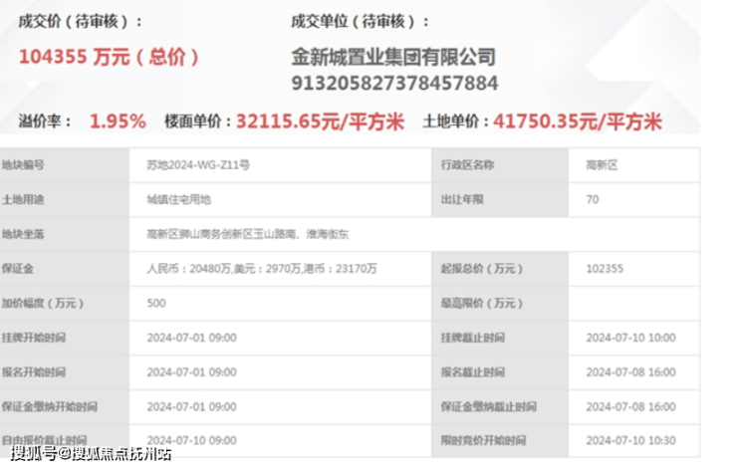
Task: Click the bid increment value 500
Action: tap(156, 303)
